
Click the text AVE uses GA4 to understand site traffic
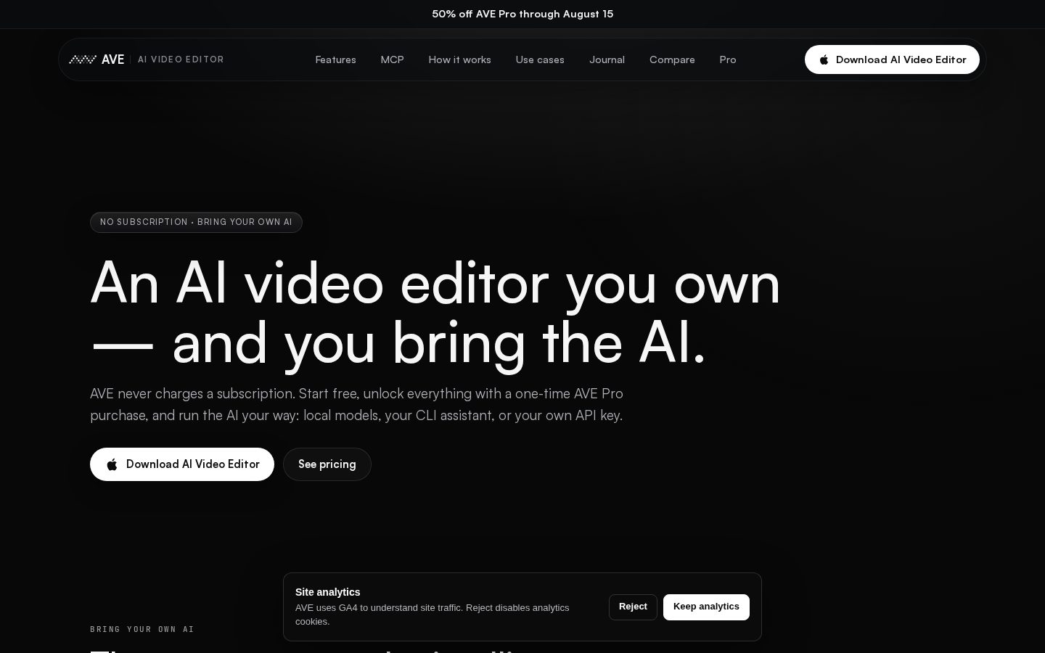[433, 615]
